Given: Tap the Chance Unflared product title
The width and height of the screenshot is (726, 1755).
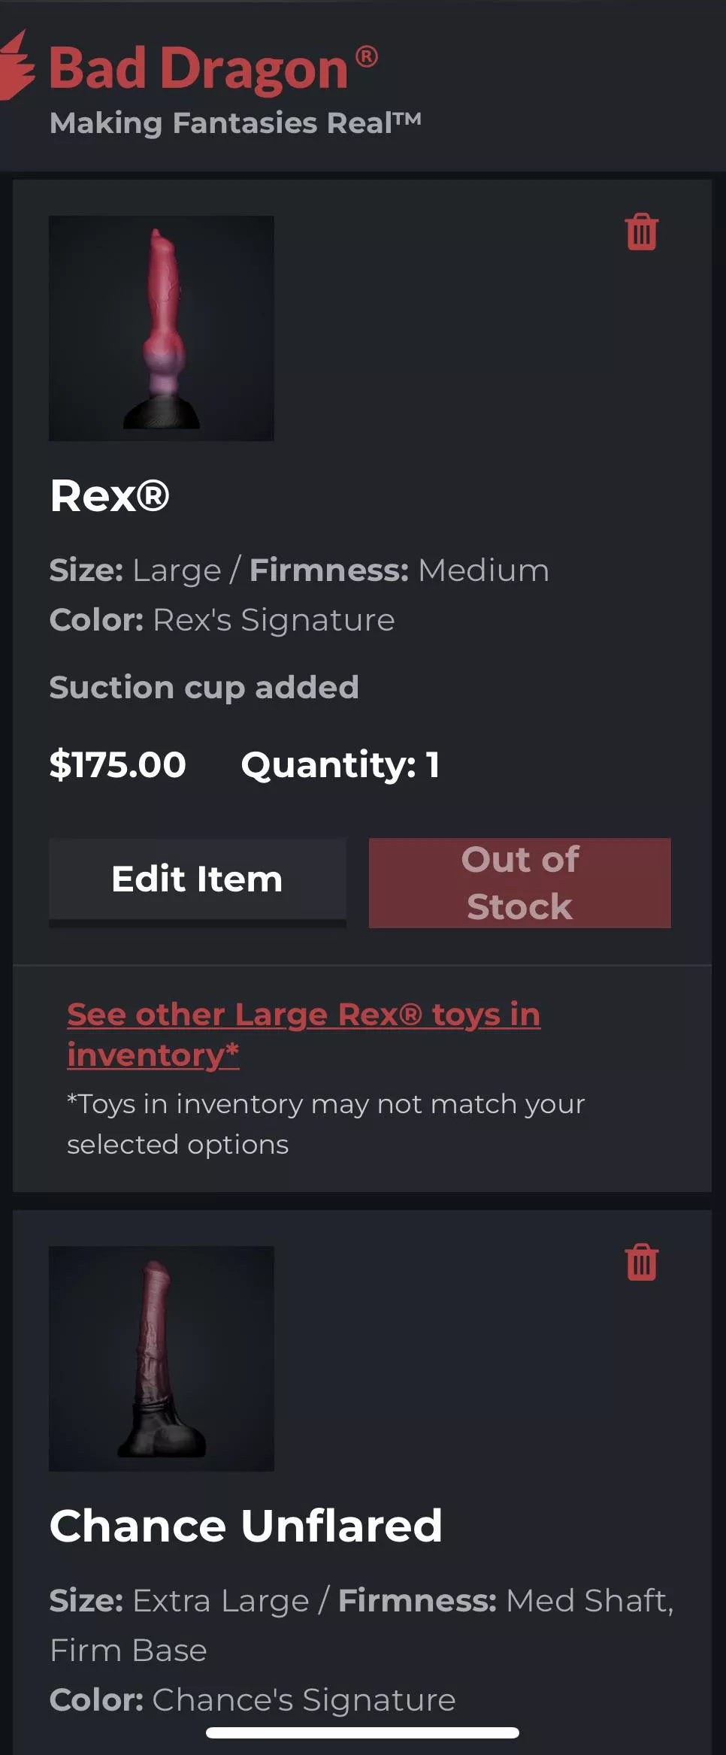Looking at the screenshot, I should [246, 1526].
